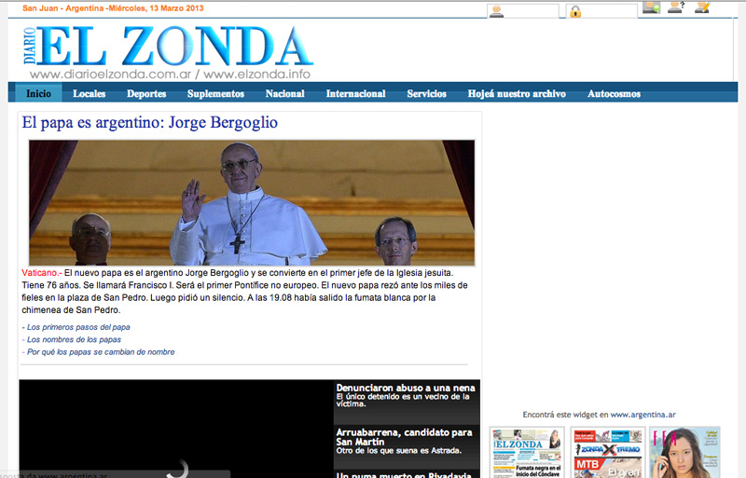Viewport: 746px width, 478px height.
Task: Open 'Por qué los papas se cambian de nombre'
Action: (x=101, y=352)
